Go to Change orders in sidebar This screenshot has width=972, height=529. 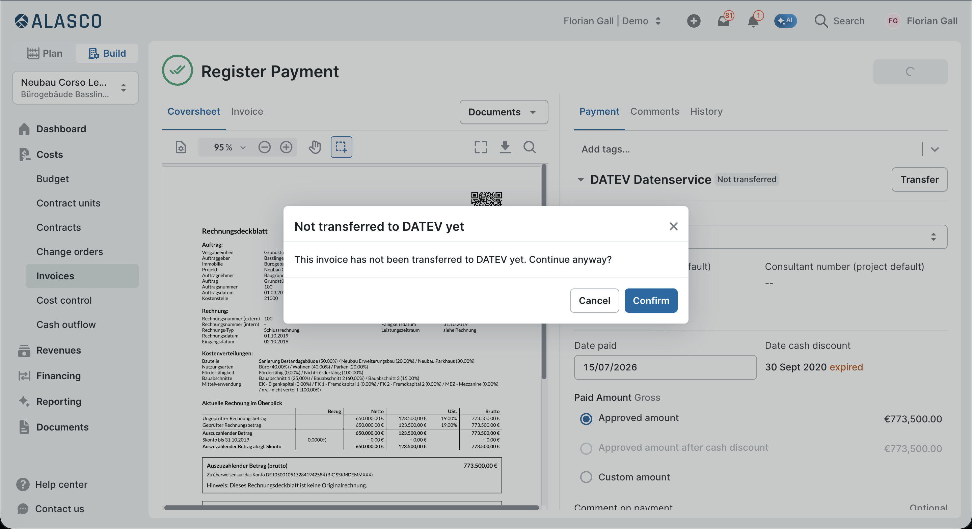[x=70, y=252]
